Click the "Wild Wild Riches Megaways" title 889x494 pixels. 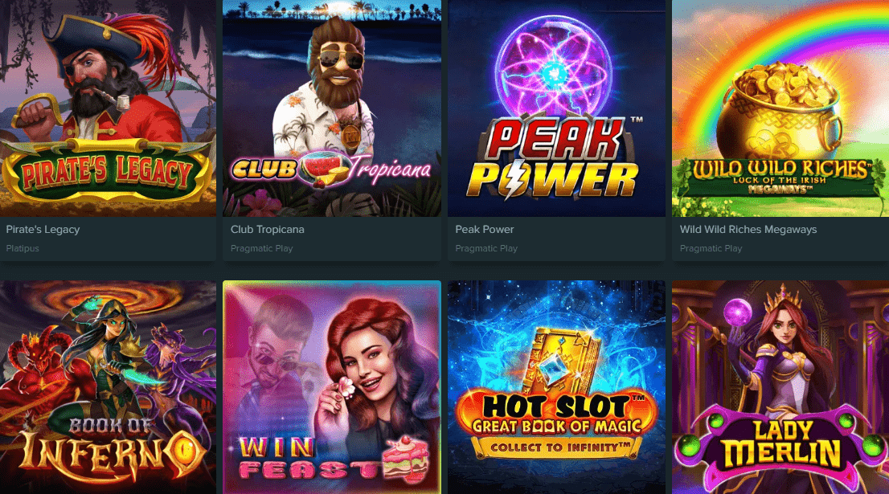click(x=748, y=230)
